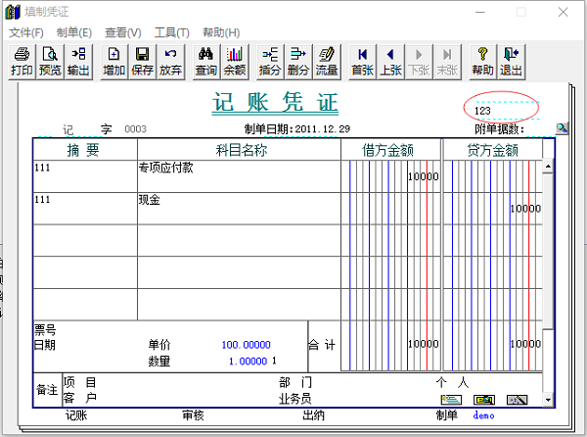Screen dimensions: 587x437
Task: Open 预览 print preview from toolbar
Action: pos(50,62)
